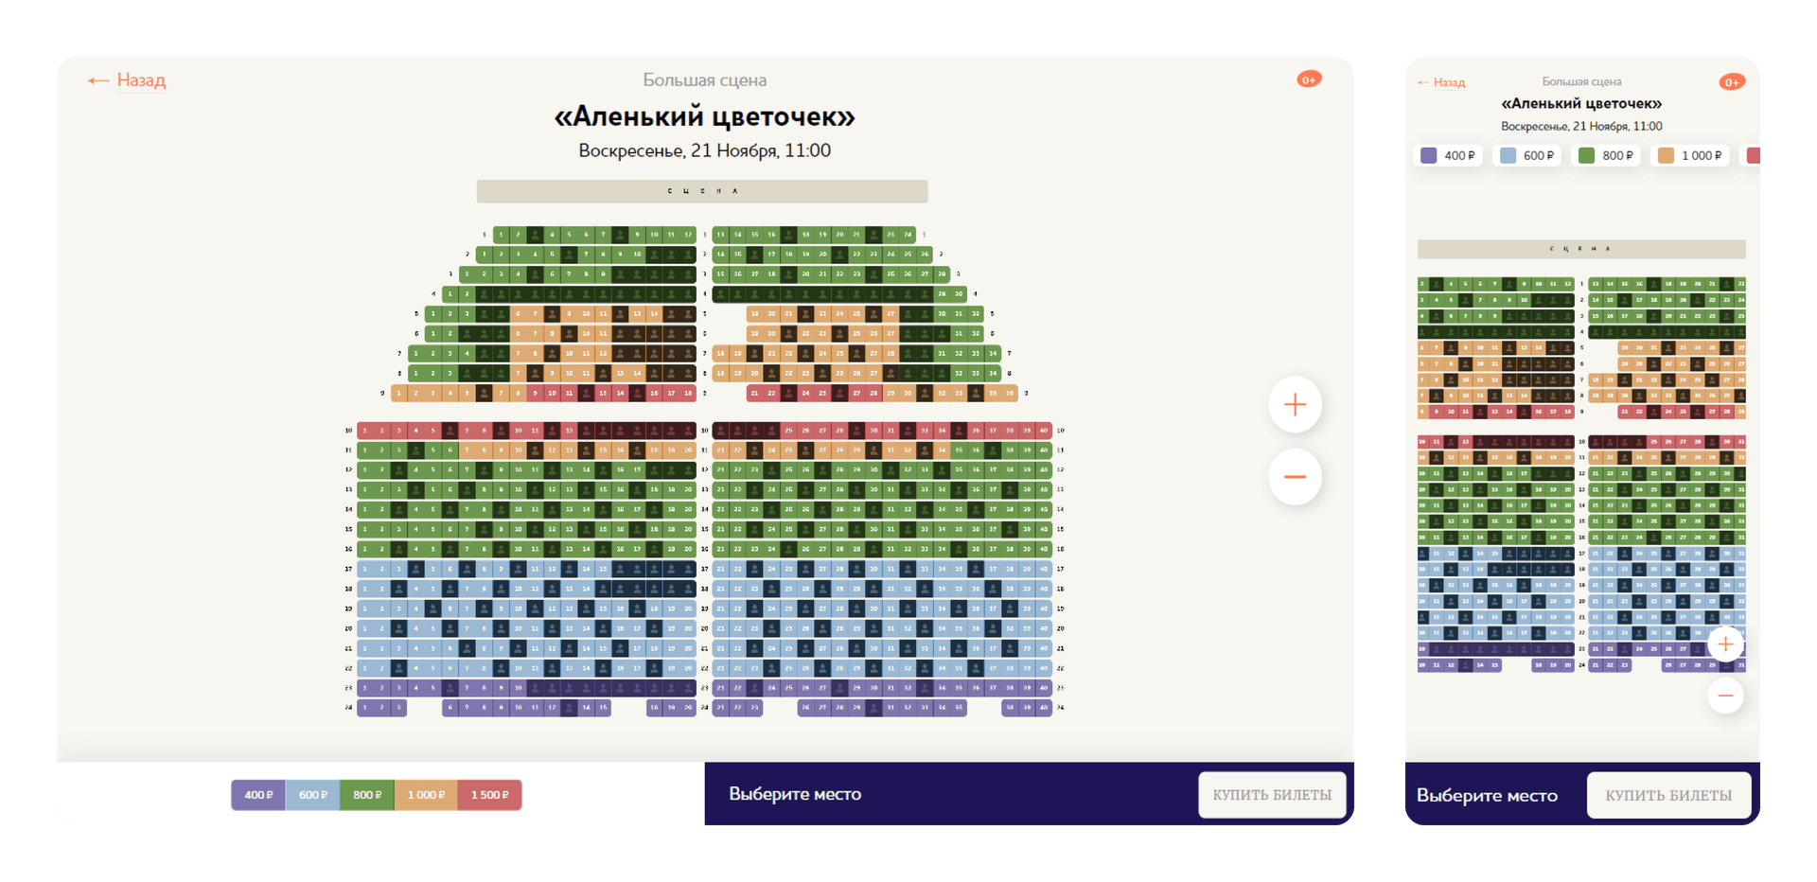1817x882 pixels.
Task: Zoom in on the large seat map
Action: [x=1294, y=405]
